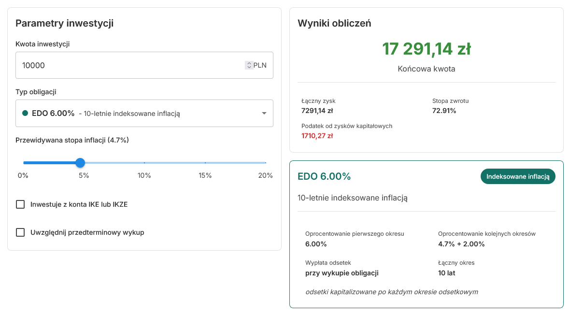The image size is (570, 314).
Task: Click the Wyniki obliczeń panel title
Action: click(x=334, y=23)
